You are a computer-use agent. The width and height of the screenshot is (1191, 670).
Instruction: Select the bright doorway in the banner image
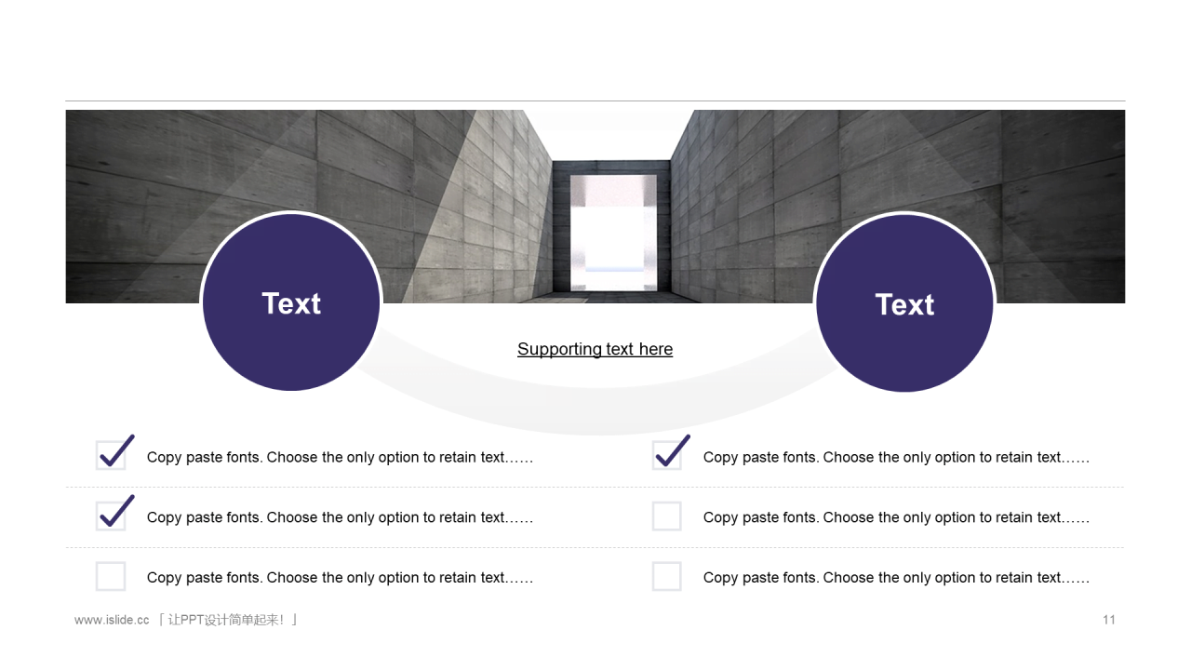point(613,233)
